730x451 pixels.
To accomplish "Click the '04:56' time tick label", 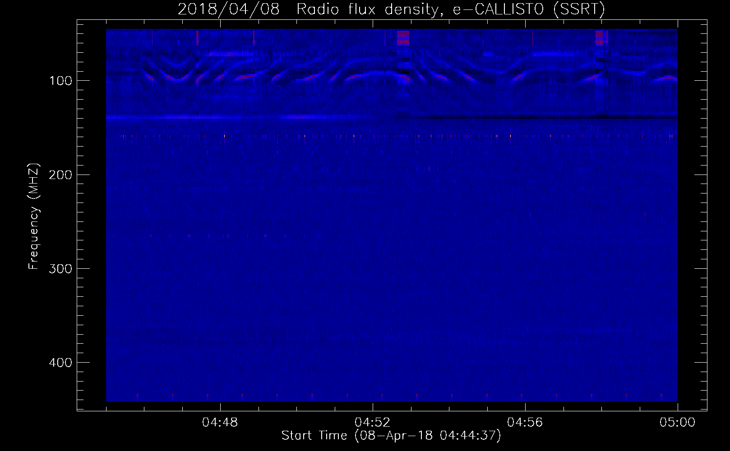I will 525,423.
